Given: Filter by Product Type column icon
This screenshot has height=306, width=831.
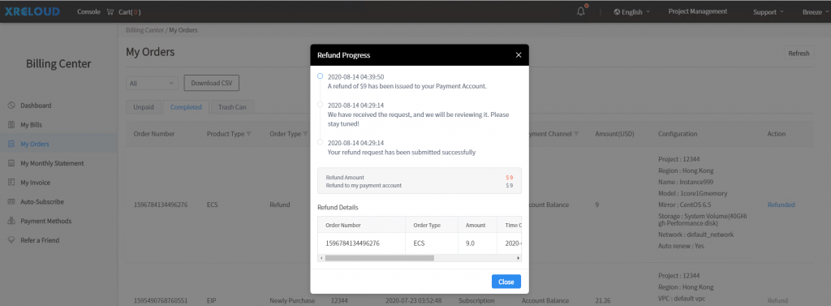Looking at the screenshot, I should (249, 134).
